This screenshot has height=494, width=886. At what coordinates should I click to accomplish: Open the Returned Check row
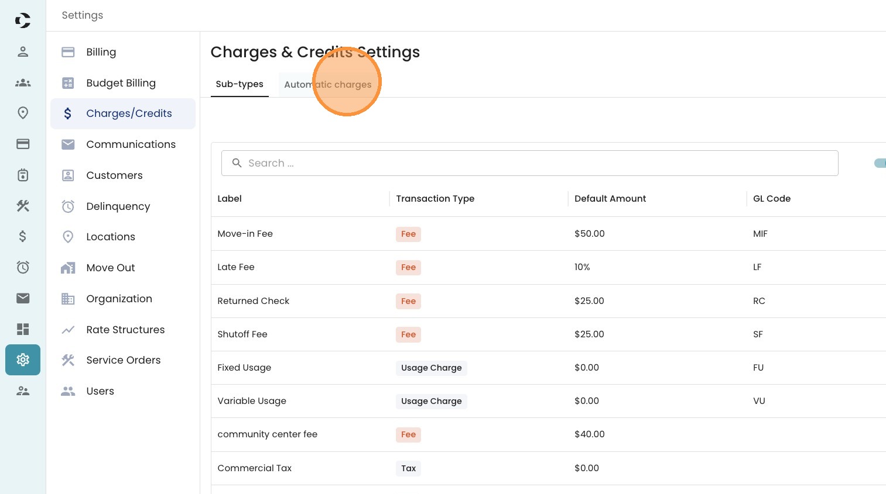pos(254,301)
